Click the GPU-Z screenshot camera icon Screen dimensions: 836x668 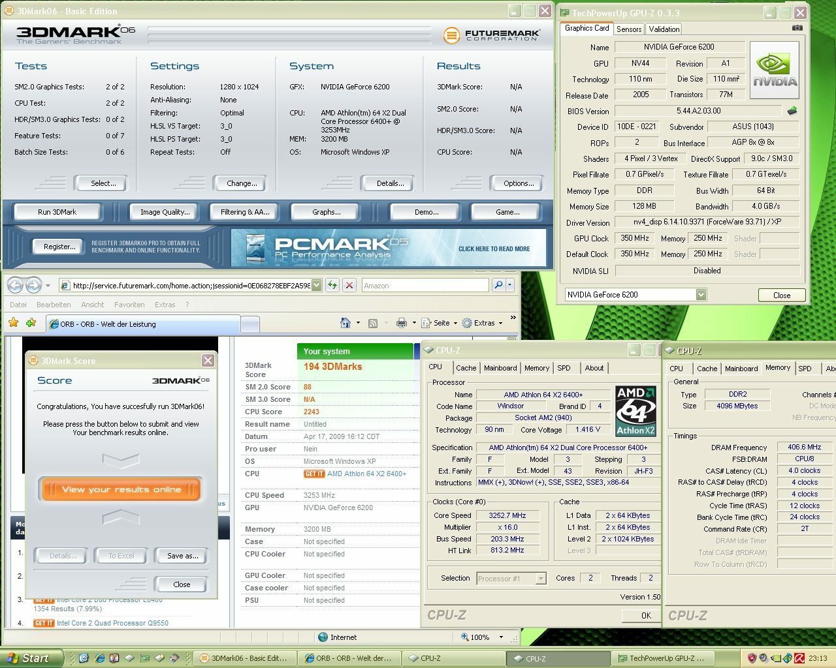797,28
